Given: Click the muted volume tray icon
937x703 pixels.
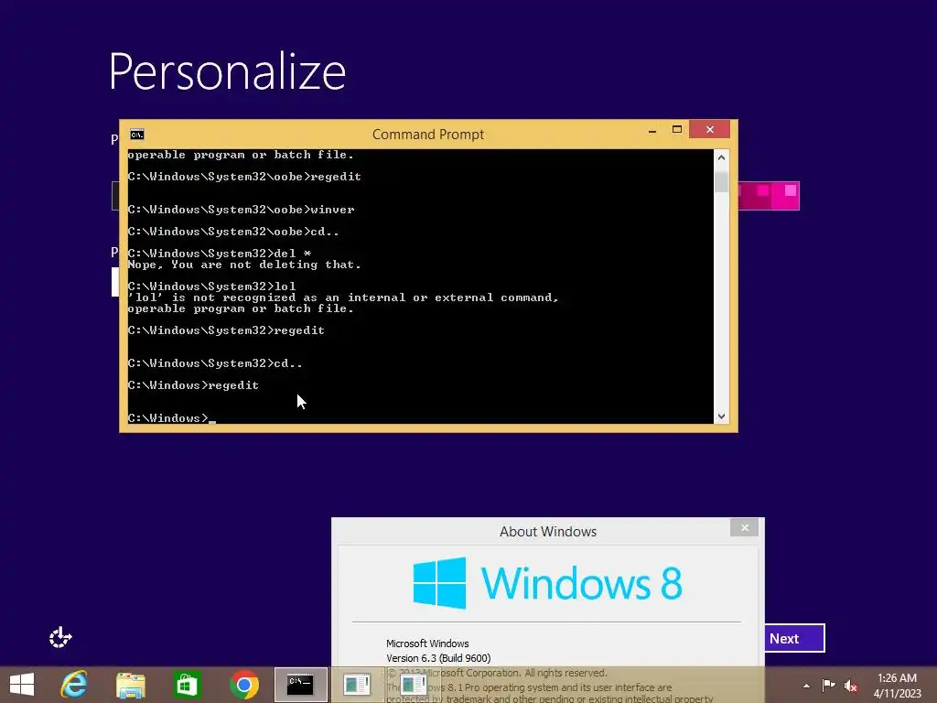Looking at the screenshot, I should (x=851, y=687).
